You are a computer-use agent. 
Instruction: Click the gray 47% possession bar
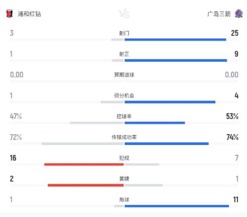[97, 123]
